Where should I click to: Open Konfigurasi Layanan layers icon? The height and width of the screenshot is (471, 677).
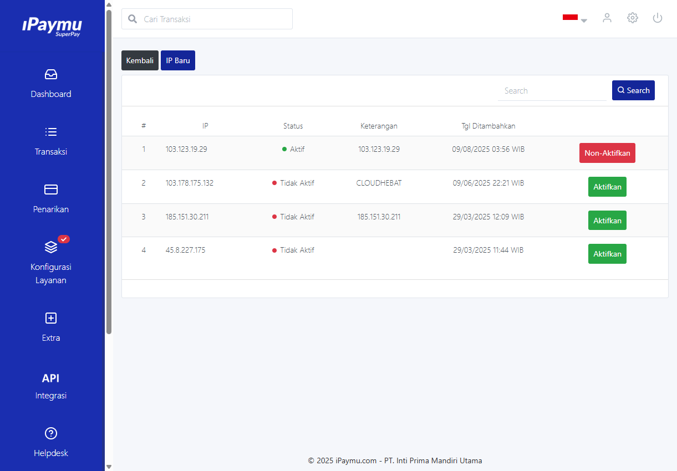pyautogui.click(x=51, y=247)
